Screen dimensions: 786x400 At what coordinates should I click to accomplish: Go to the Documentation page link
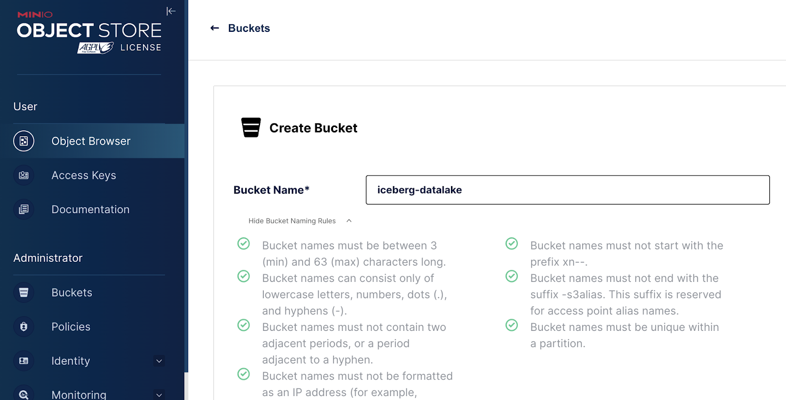(90, 209)
